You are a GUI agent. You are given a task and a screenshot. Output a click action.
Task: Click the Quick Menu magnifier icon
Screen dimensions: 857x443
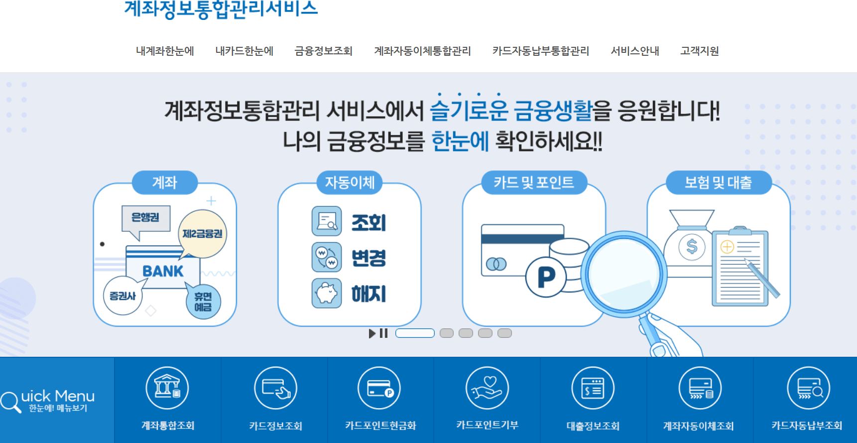click(x=10, y=402)
